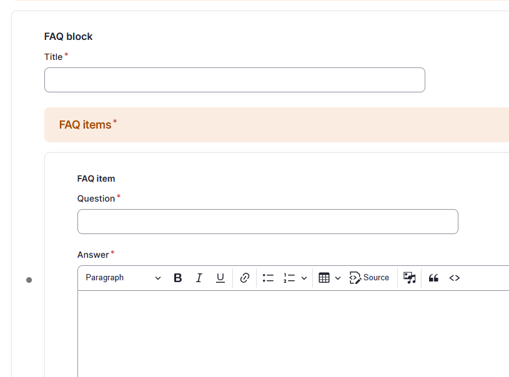Insert a block quote

[x=433, y=278]
